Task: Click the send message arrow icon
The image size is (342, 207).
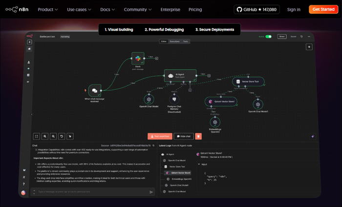Action: click(x=151, y=192)
